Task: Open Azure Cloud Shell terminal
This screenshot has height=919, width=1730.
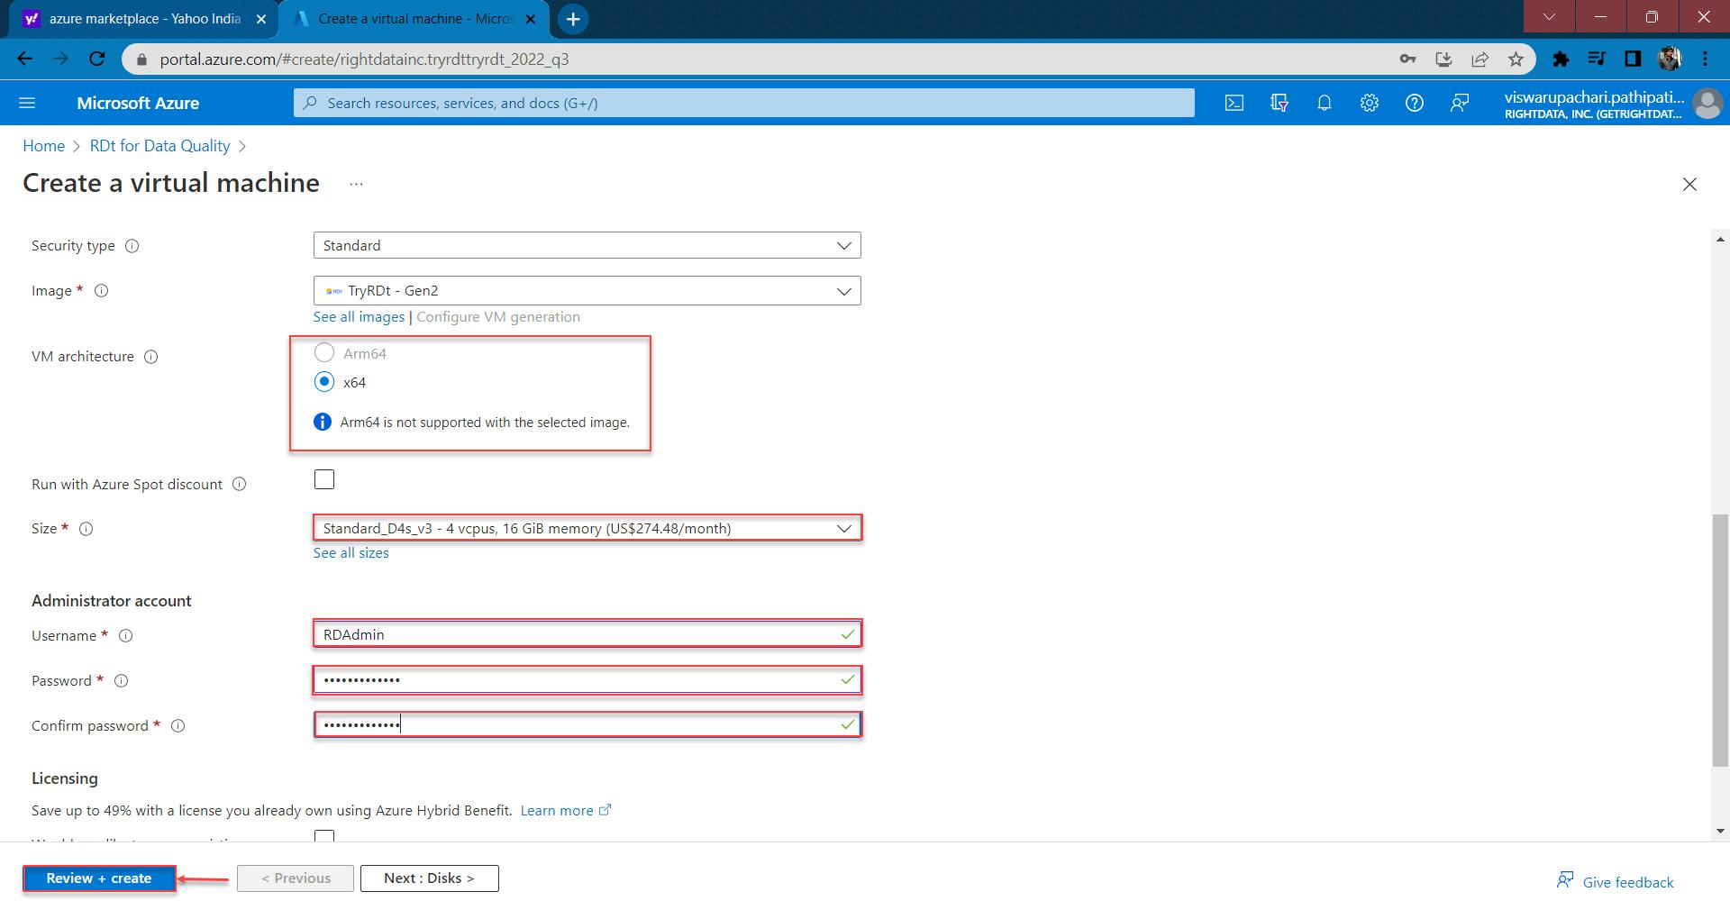Action: (x=1234, y=103)
